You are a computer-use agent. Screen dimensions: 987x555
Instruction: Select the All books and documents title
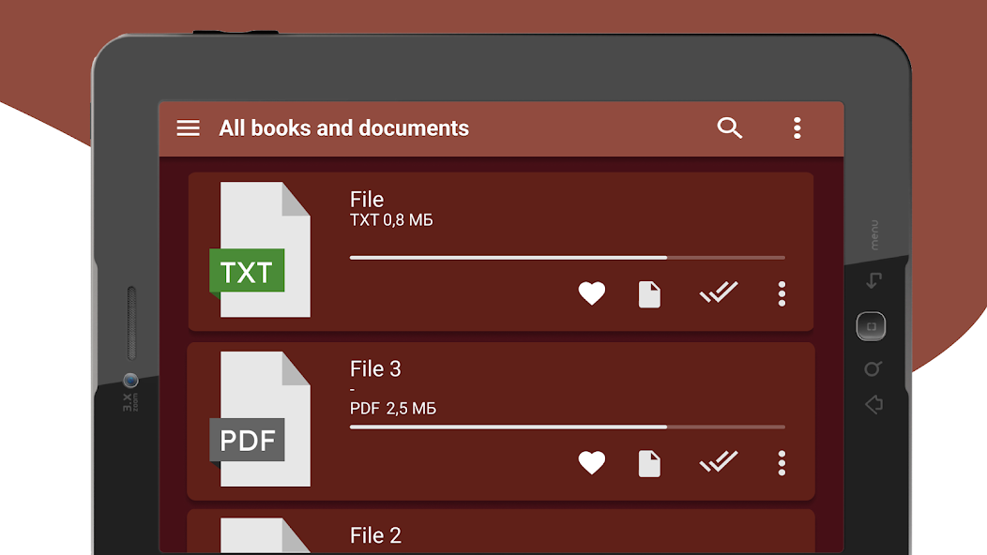tap(343, 128)
